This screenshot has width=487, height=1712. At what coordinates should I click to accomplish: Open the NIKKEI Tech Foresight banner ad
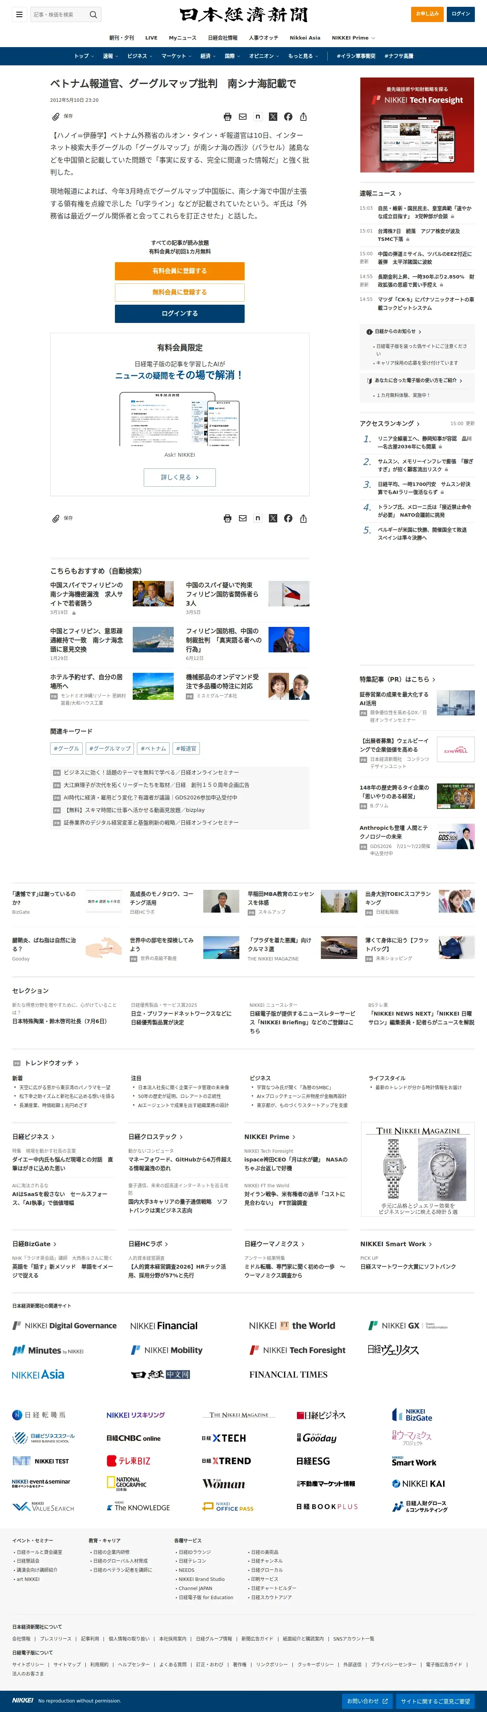coord(417,125)
